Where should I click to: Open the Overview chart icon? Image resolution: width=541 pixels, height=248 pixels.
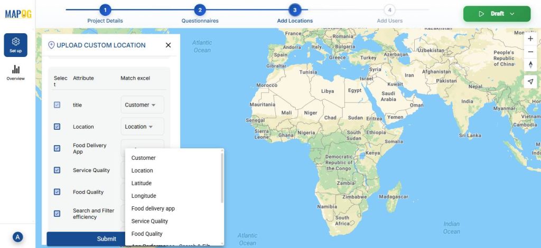(x=16, y=70)
